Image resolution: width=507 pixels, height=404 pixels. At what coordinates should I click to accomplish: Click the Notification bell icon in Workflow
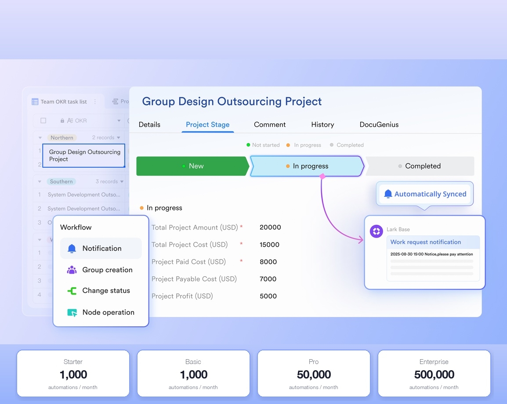click(x=72, y=249)
